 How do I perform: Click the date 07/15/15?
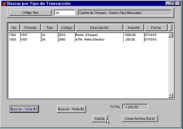150,40
